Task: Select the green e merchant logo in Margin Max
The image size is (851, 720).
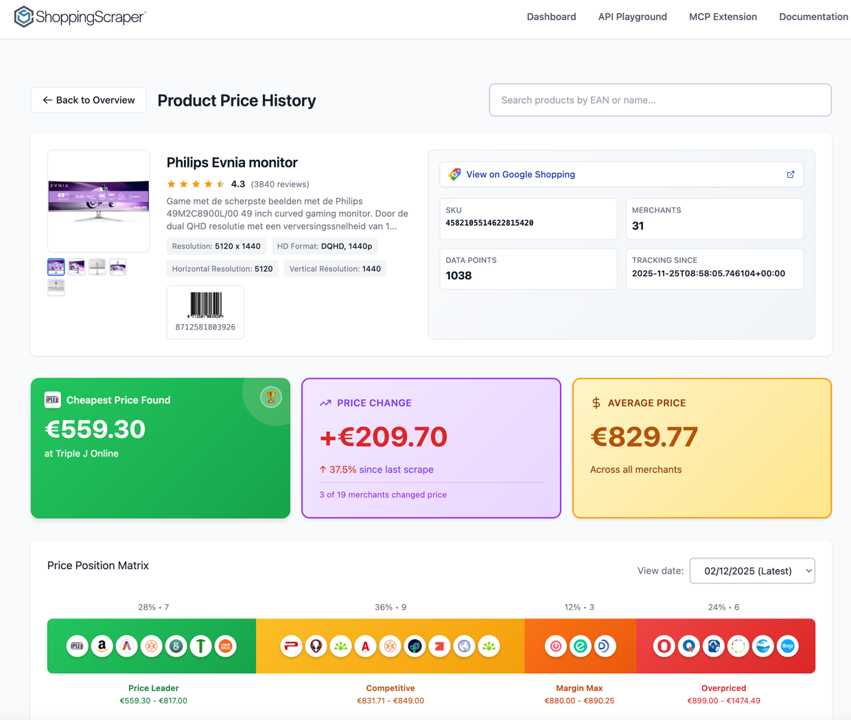Action: 581,646
